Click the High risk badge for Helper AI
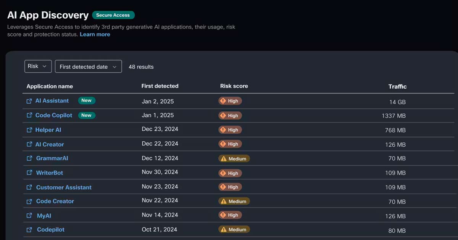This screenshot has height=240, width=458. coord(230,130)
